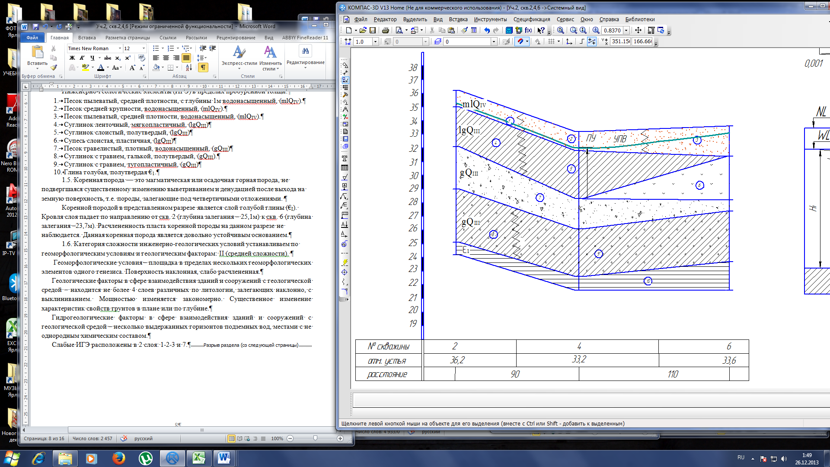Click the zoom-in plus button in Word status bar

tap(340, 438)
